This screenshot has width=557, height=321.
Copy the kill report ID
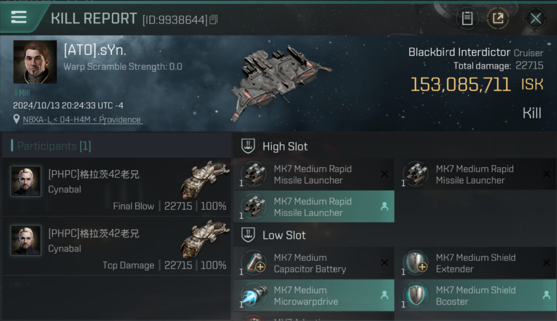point(213,19)
